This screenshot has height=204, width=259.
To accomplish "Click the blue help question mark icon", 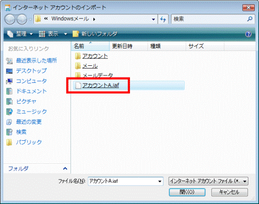I will 248,34.
